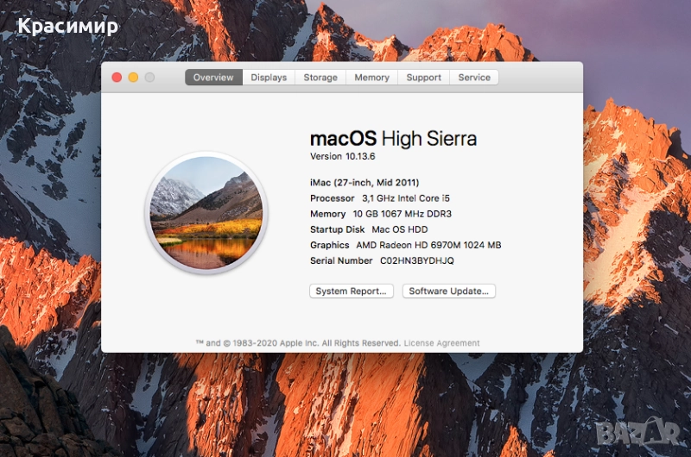Viewport: 691px width, 457px height.
Task: Click the macOS High Sierra heading
Action: [x=393, y=139]
